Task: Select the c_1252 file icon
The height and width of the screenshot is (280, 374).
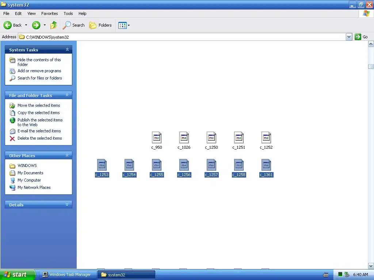Action: [266, 137]
